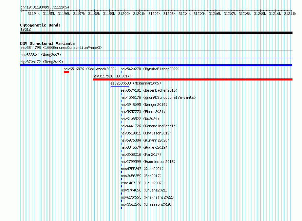Image resolution: width=302 pixels, height=221 pixels.
Task: Click the esv3644798 (1000GenomesConsortiumPhase3) variant label
Action: point(61,48)
